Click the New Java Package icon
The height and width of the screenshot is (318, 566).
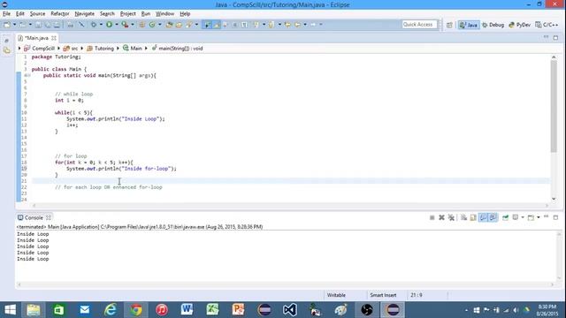[x=141, y=25]
